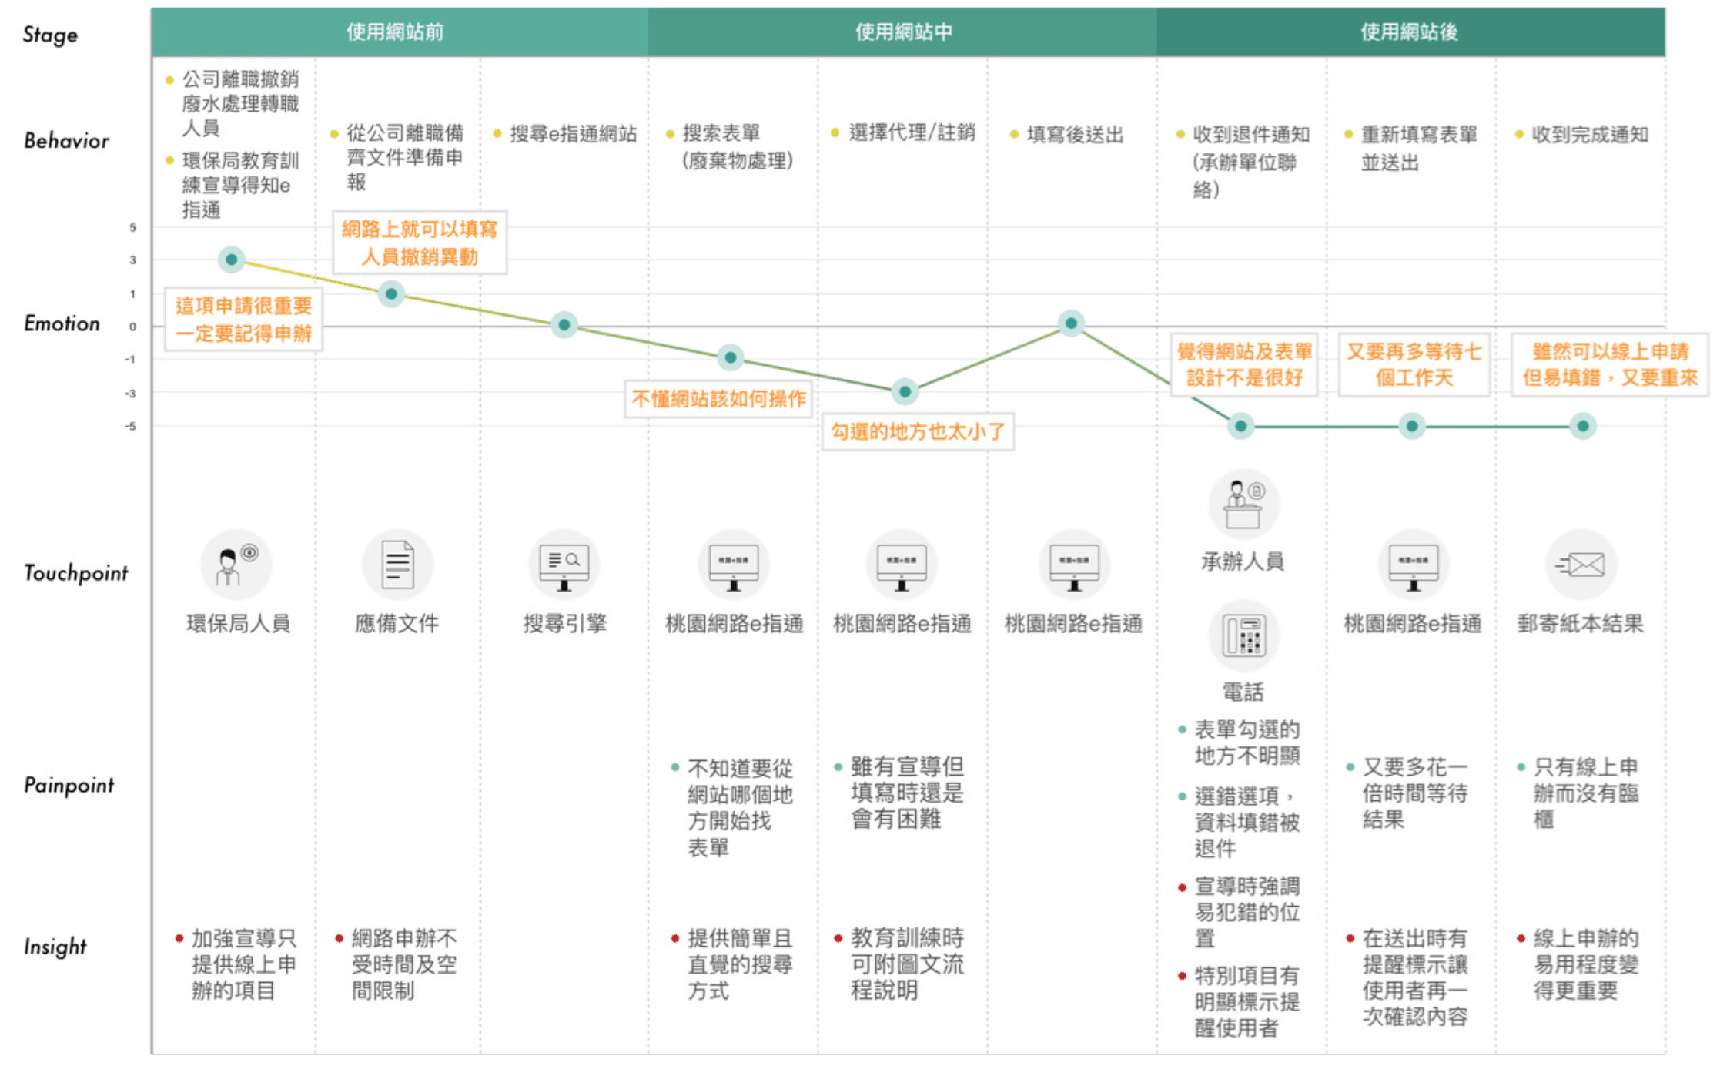1720x1066 pixels.
Task: Click the orange note 又要再多等待七個工作天
Action: [x=1414, y=364]
